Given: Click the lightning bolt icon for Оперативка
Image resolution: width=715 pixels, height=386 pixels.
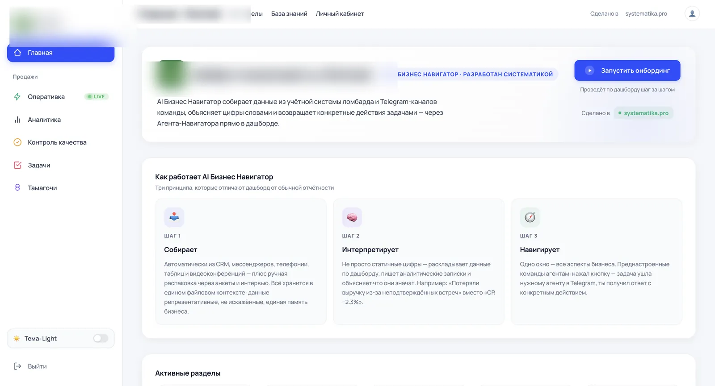Looking at the screenshot, I should tap(17, 97).
